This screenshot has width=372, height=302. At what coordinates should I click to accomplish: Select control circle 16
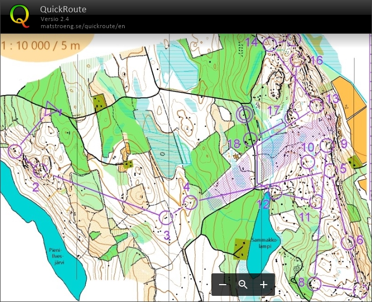click(x=297, y=61)
